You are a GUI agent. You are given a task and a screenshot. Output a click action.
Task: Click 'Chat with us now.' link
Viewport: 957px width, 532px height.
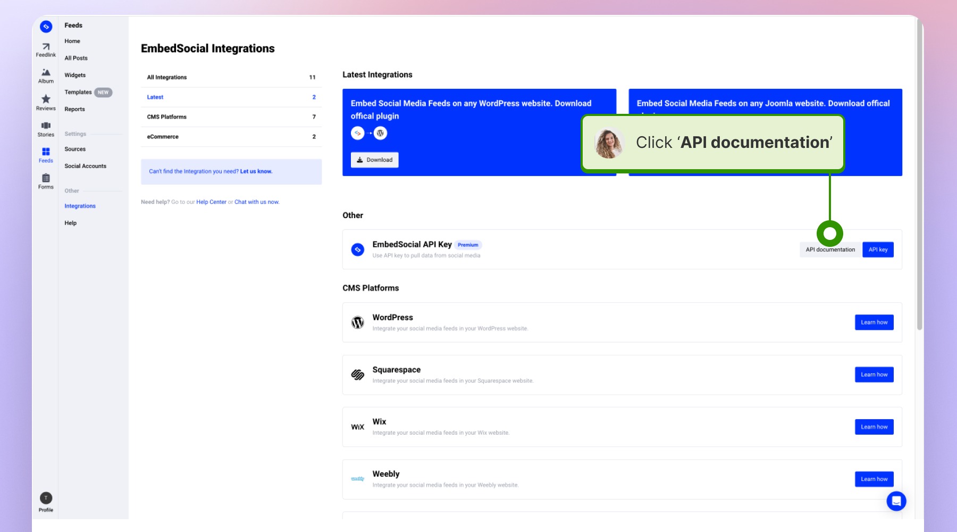point(257,202)
